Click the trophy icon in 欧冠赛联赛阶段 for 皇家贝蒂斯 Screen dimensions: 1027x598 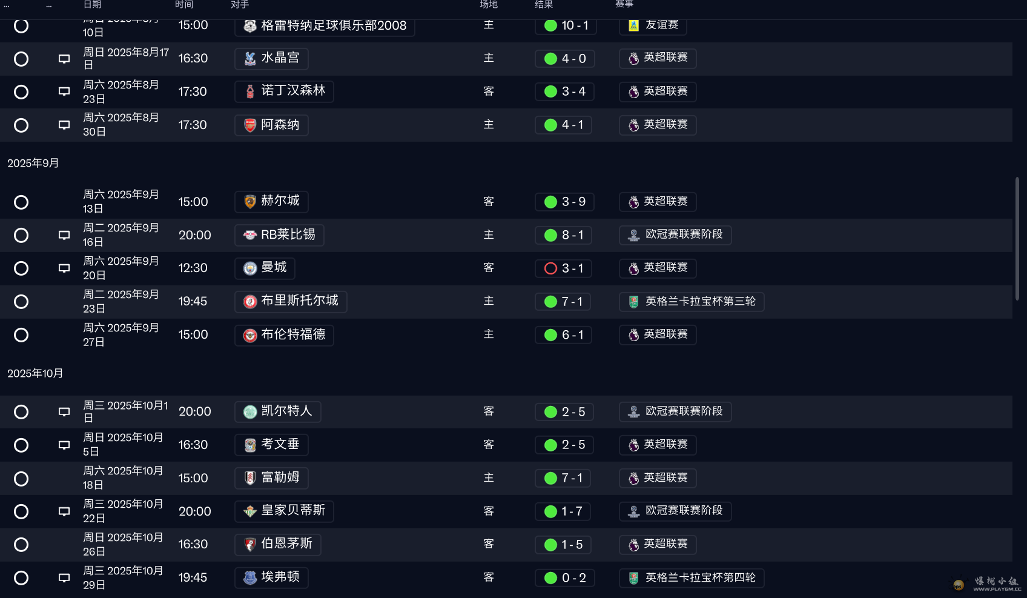click(633, 511)
